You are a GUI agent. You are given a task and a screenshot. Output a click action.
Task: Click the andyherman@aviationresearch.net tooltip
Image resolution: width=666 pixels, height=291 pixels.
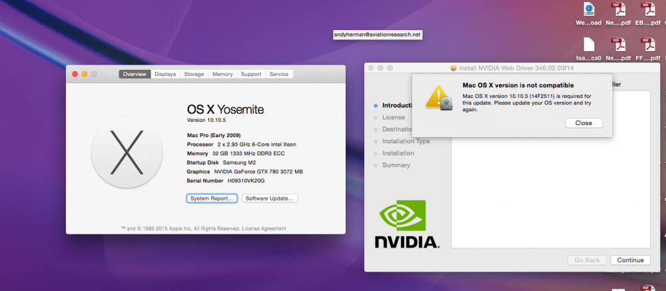tap(378, 35)
